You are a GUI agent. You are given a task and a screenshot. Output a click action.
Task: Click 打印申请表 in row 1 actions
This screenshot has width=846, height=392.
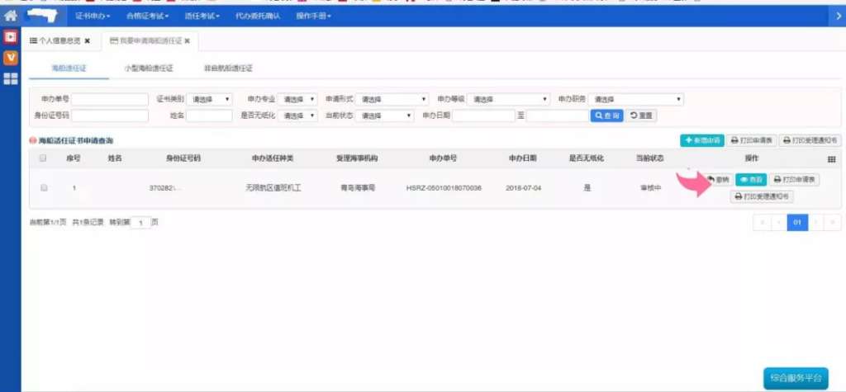pos(794,180)
